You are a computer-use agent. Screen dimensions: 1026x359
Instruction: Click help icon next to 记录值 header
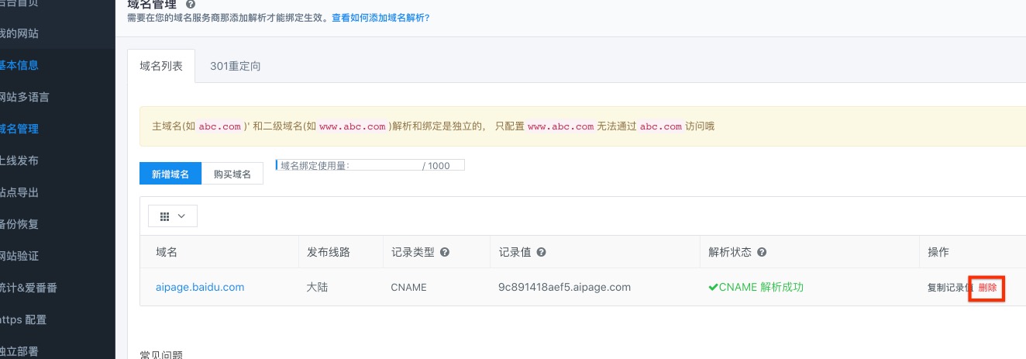[541, 253]
